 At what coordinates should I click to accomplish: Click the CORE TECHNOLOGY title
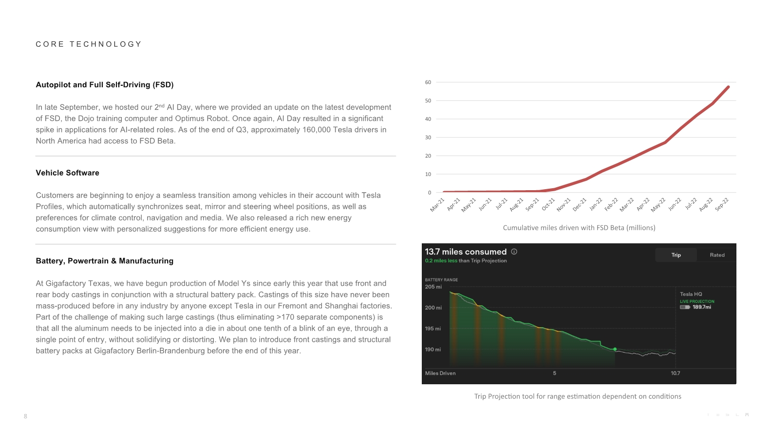[x=89, y=44]
